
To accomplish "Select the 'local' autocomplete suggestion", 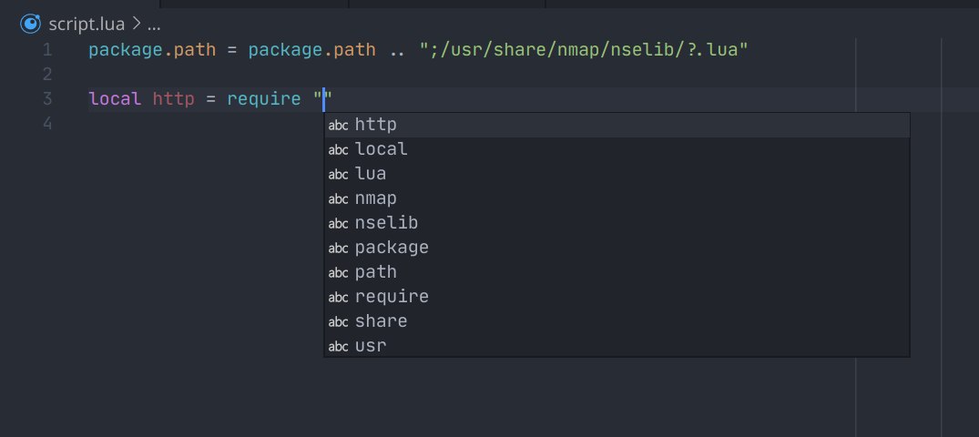I will coord(617,149).
